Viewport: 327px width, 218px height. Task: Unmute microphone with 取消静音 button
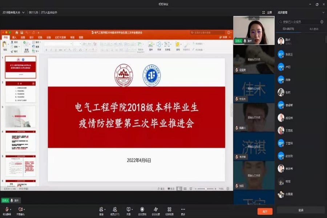click(7, 211)
